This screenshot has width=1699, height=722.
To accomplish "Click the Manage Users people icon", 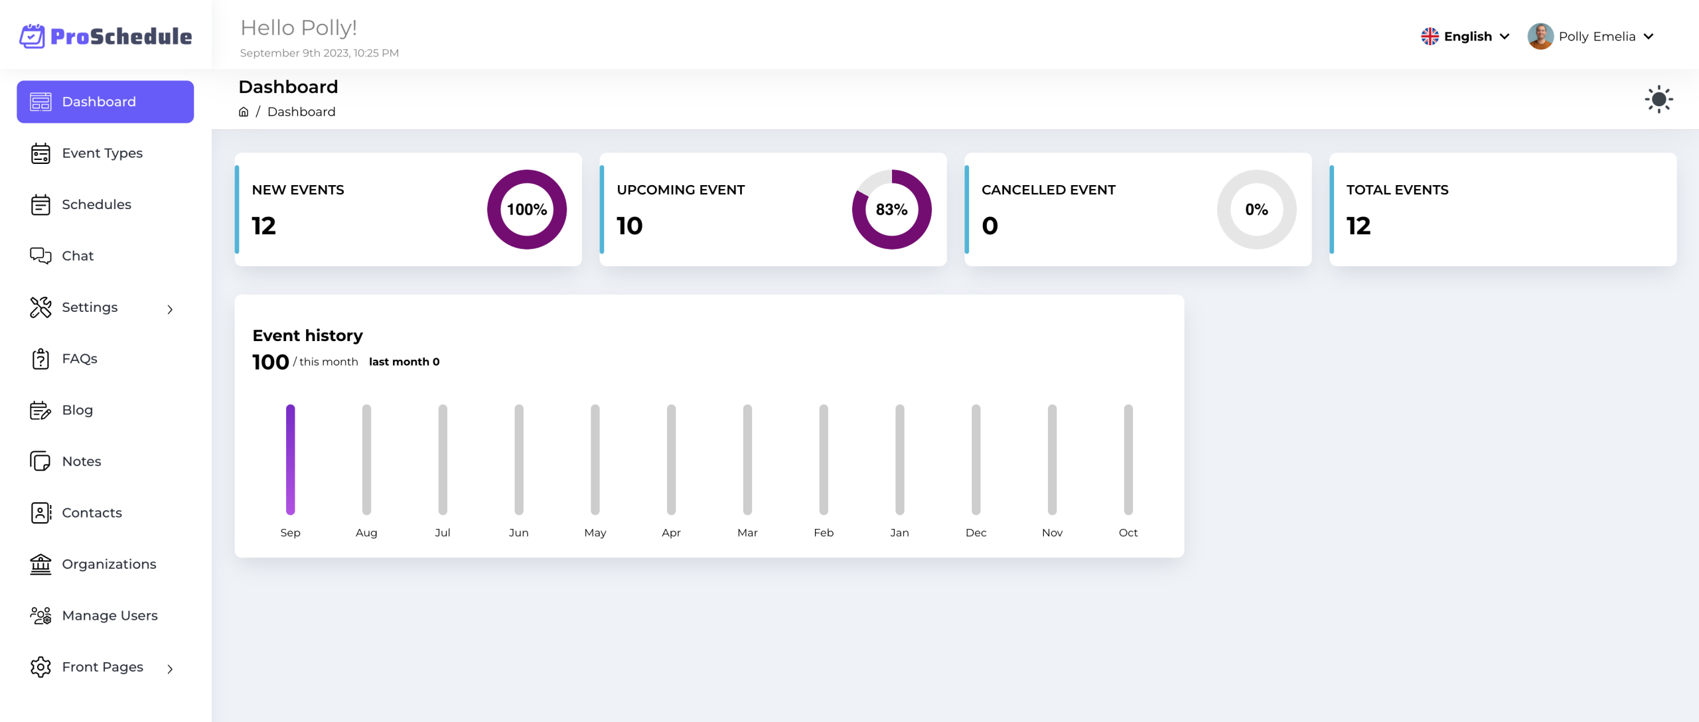I will [x=40, y=616].
